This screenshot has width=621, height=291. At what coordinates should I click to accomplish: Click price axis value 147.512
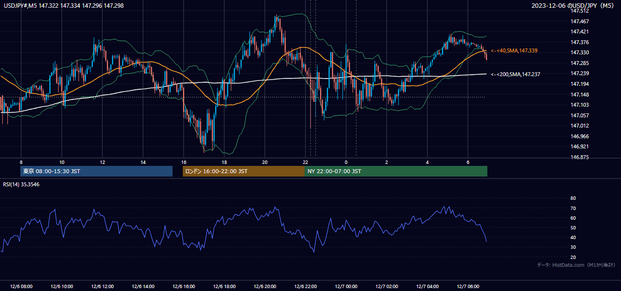(x=580, y=11)
